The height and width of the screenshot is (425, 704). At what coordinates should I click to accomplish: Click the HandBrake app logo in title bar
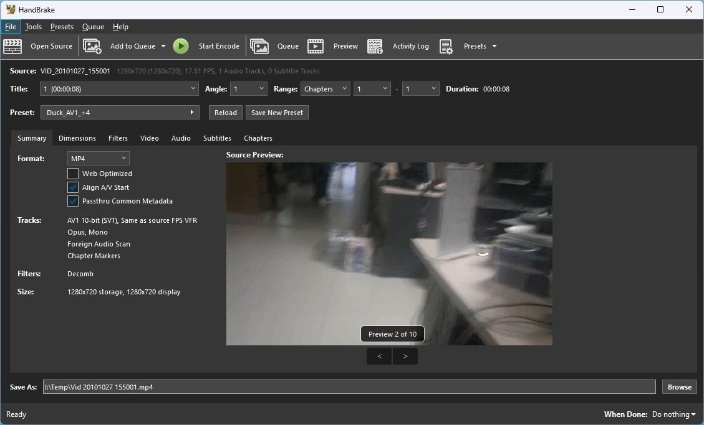tap(11, 9)
